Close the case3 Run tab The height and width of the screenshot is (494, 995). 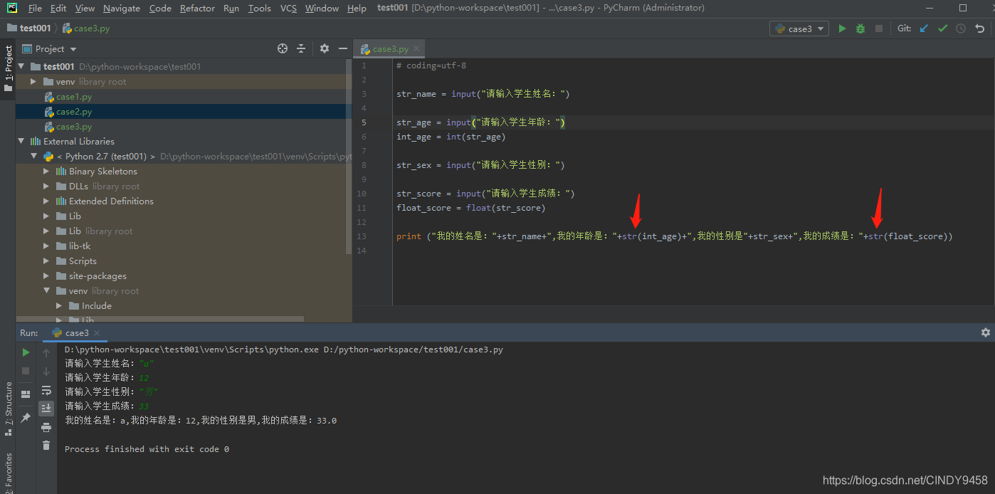click(x=97, y=333)
